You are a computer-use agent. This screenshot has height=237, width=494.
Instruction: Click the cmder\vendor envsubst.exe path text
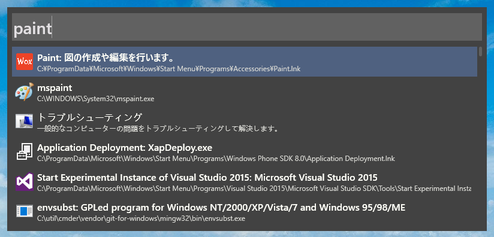coord(141,218)
